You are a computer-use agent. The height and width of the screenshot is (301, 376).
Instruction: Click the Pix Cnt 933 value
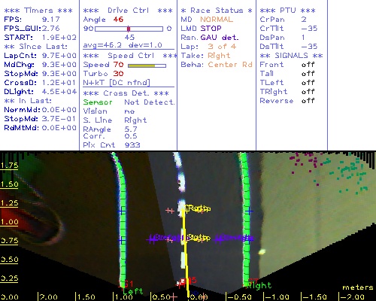point(132,145)
